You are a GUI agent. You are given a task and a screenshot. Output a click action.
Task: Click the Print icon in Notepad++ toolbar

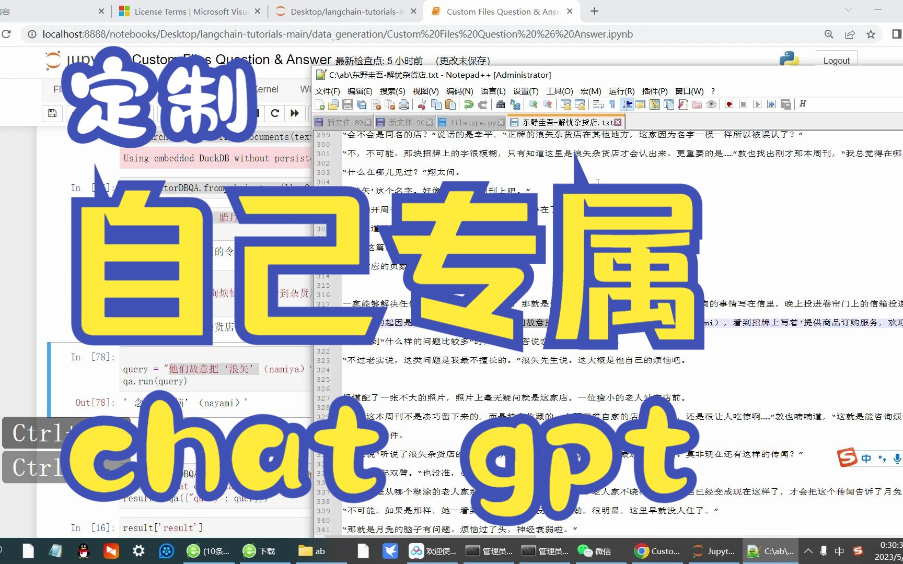[404, 104]
